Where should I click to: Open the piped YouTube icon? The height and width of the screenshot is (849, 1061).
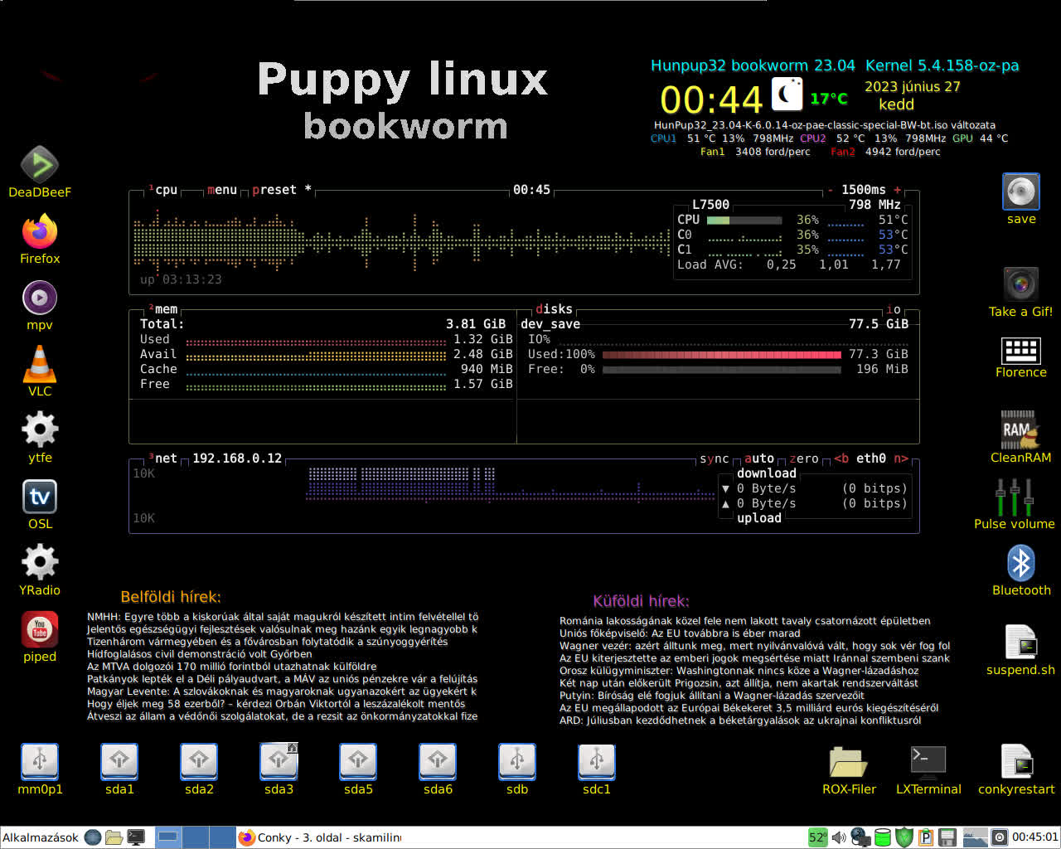[39, 629]
